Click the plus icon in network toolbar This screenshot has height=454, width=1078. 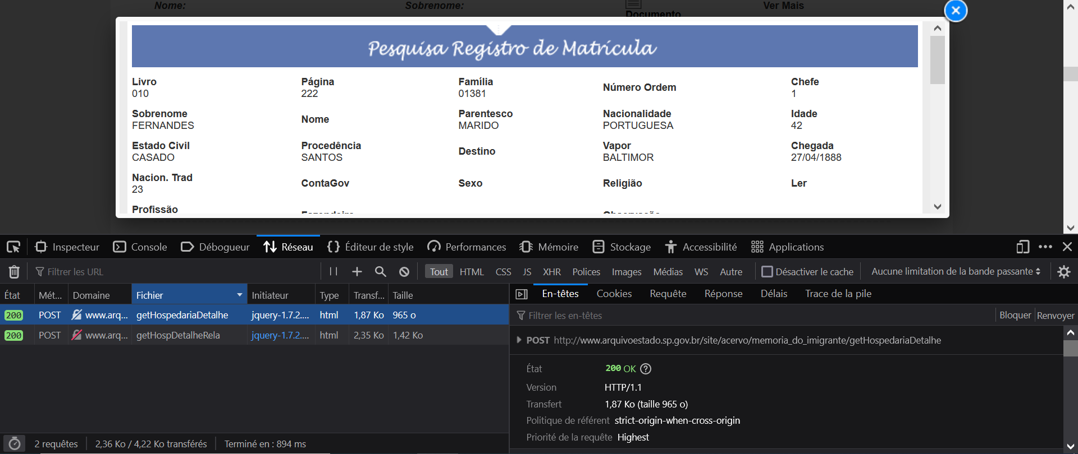click(357, 272)
